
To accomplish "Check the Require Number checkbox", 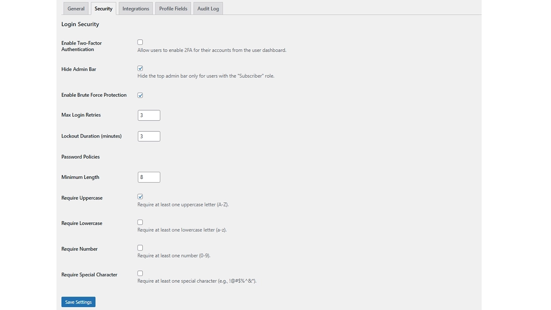I will click(140, 248).
